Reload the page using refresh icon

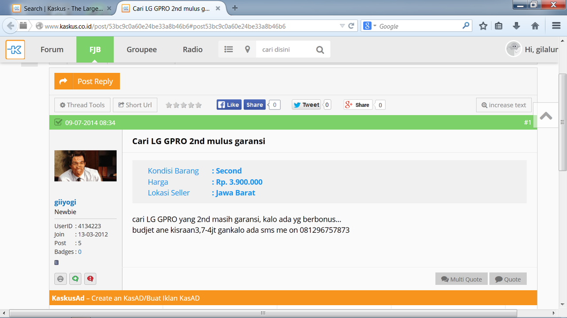tap(351, 26)
